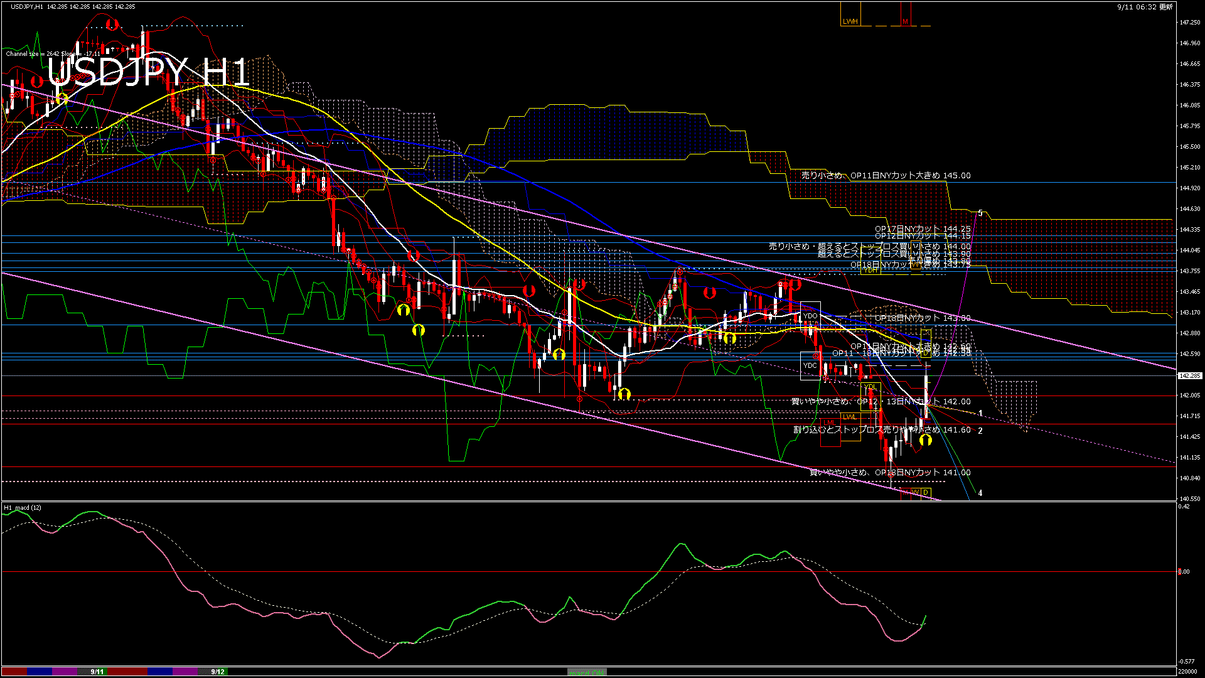Toggle the macd ON button
The height and width of the screenshot is (678, 1205).
click(586, 672)
